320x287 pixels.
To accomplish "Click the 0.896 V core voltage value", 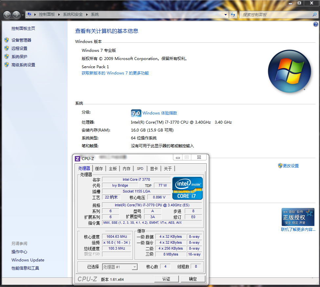I will [x=159, y=197].
